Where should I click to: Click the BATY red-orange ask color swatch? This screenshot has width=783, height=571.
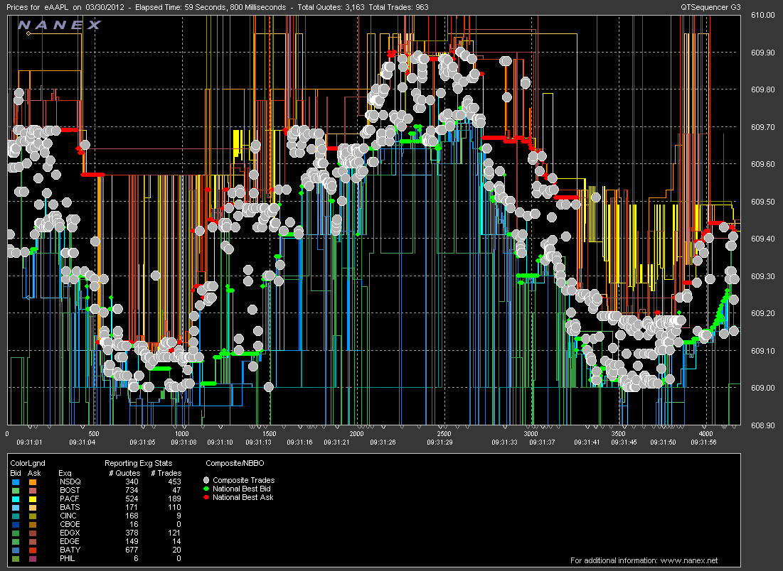[33, 550]
